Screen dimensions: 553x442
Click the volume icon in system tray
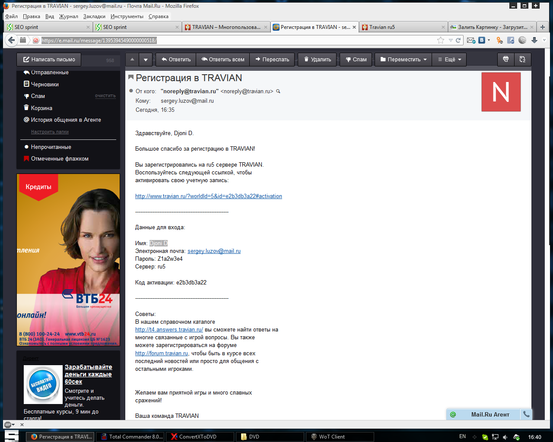click(x=505, y=437)
